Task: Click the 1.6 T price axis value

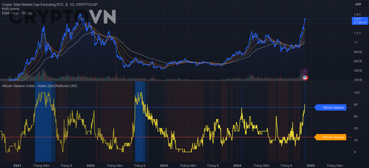Action: point(358,15)
